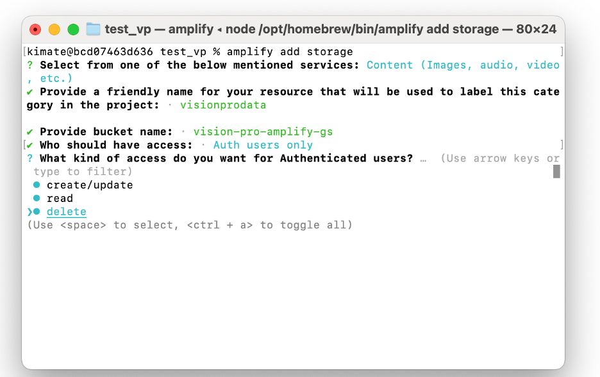Toggle the read option bullet
Viewport: 600px width, 377px height.
37,198
